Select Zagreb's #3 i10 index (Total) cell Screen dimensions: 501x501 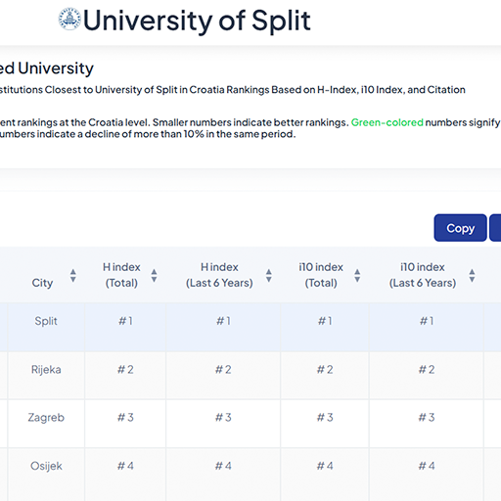[325, 424]
